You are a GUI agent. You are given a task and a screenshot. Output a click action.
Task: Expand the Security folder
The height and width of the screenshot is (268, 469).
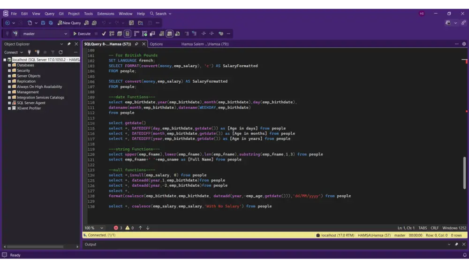pos(9,71)
